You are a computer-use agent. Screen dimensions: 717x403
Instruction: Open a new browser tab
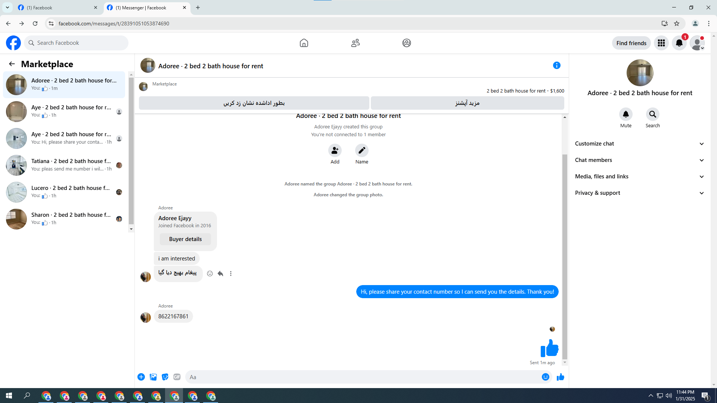[x=198, y=7]
